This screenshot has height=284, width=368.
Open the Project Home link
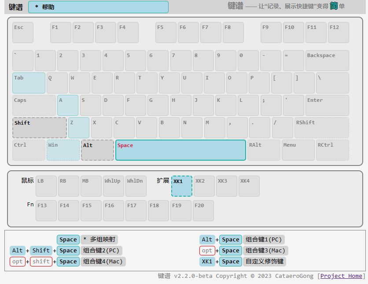(341, 276)
